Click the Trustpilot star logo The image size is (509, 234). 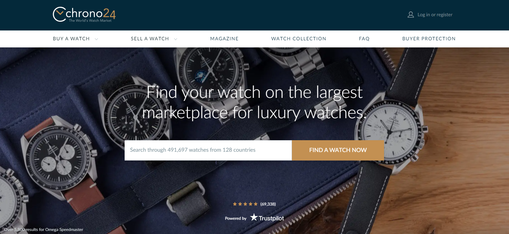point(254,217)
